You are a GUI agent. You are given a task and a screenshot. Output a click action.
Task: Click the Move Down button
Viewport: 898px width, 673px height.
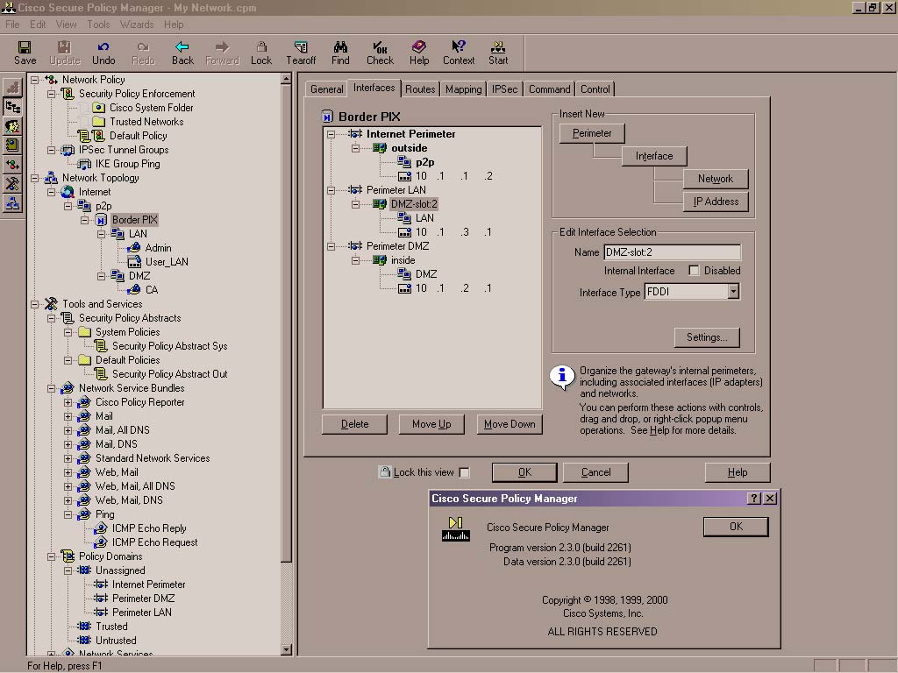tap(510, 425)
